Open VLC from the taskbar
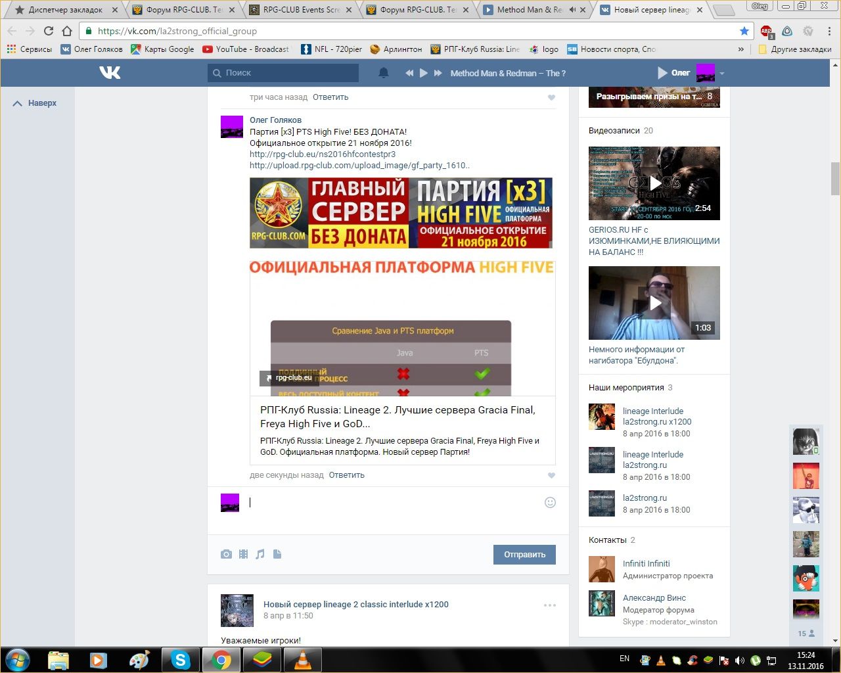 click(x=302, y=659)
